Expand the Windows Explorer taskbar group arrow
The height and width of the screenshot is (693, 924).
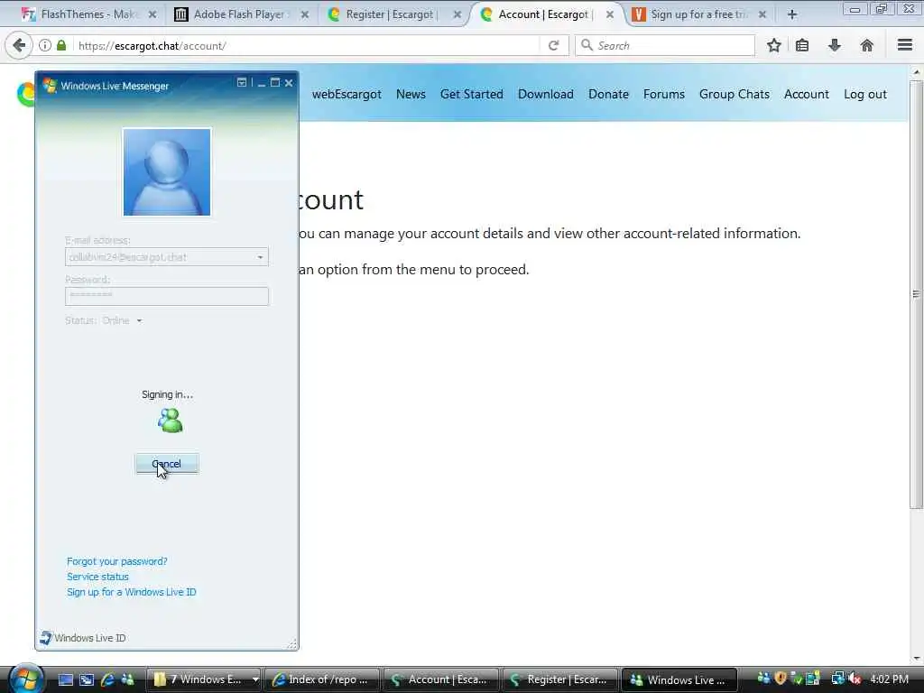[255, 679]
